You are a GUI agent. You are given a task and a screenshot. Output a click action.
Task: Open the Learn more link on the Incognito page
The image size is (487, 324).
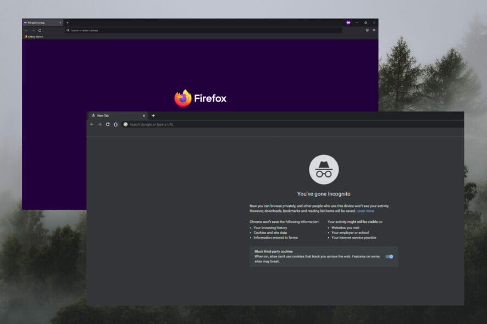[365, 211]
